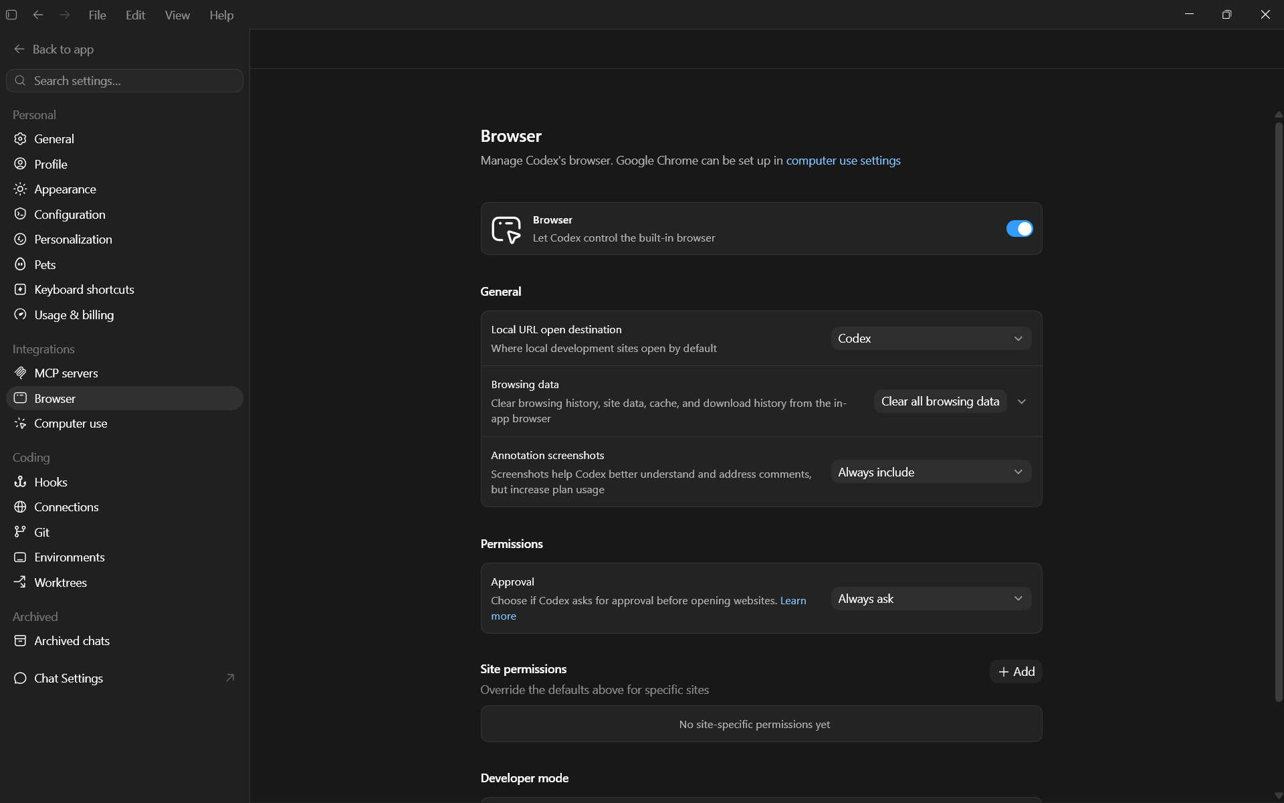Click the Chat Settings bubble icon
The image size is (1284, 803).
pyautogui.click(x=21, y=678)
